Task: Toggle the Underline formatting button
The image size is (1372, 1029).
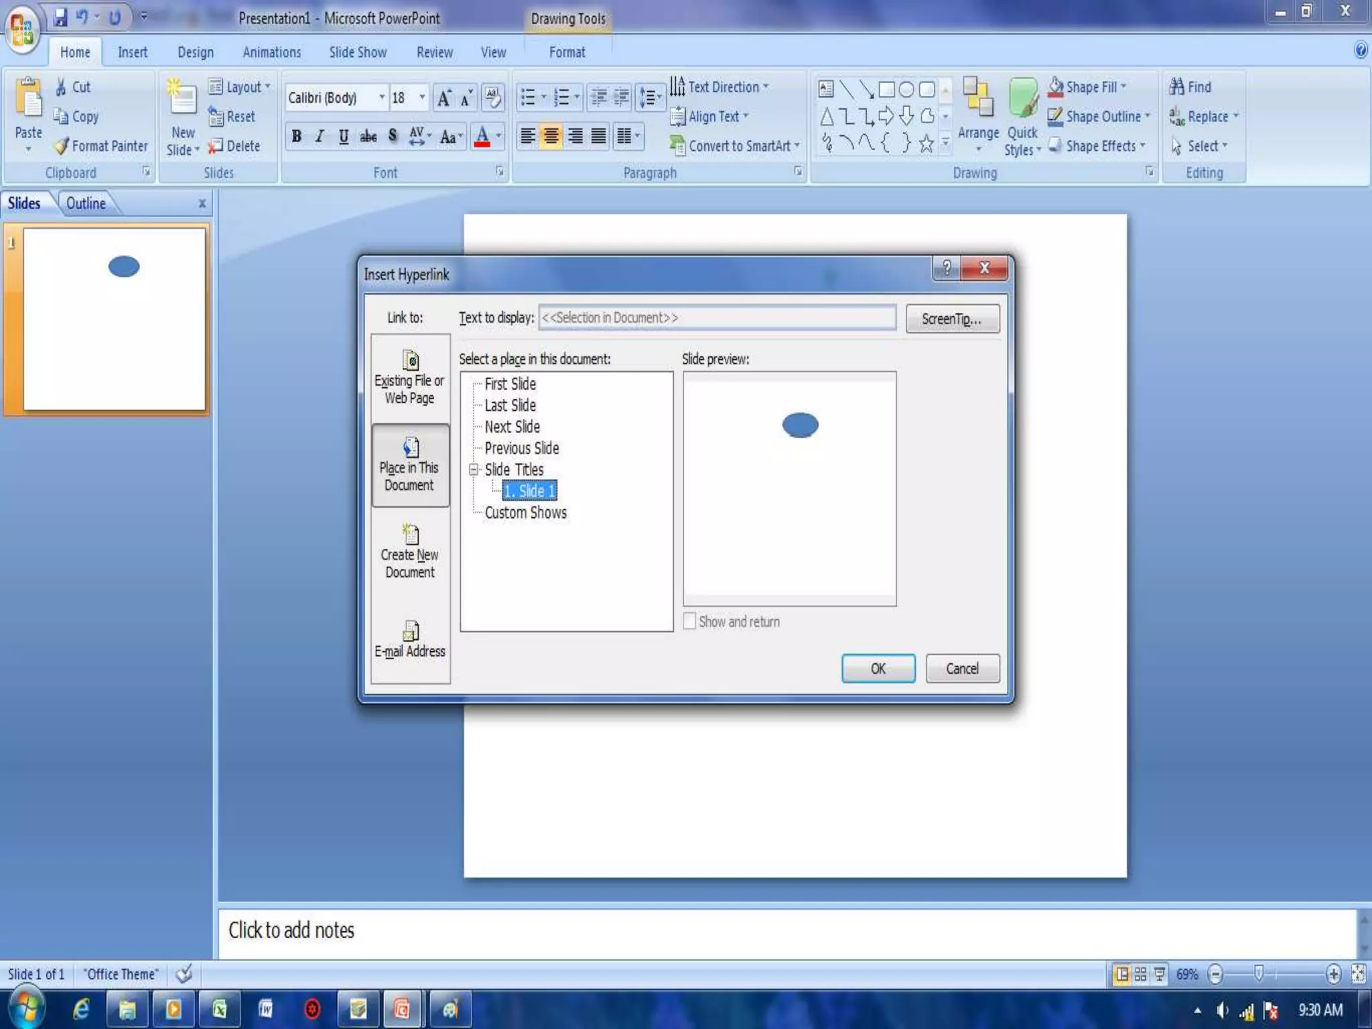Action: [x=343, y=137]
